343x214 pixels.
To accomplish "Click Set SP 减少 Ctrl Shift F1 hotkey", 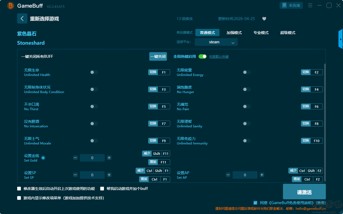I will (153, 171).
